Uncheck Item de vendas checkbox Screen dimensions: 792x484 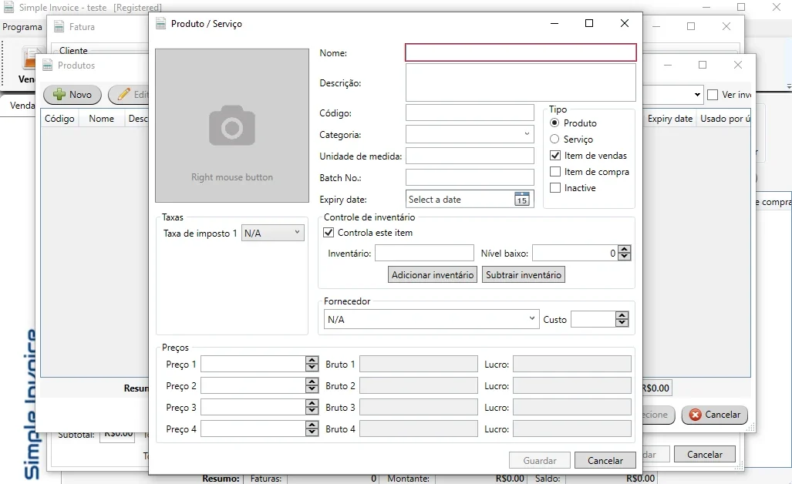pos(555,156)
